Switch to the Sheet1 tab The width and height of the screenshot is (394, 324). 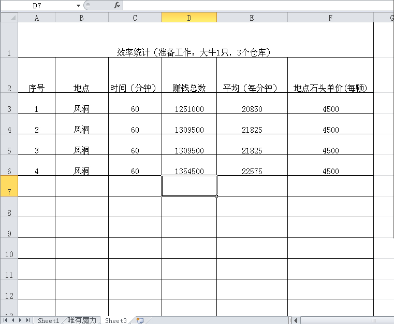coord(48,320)
